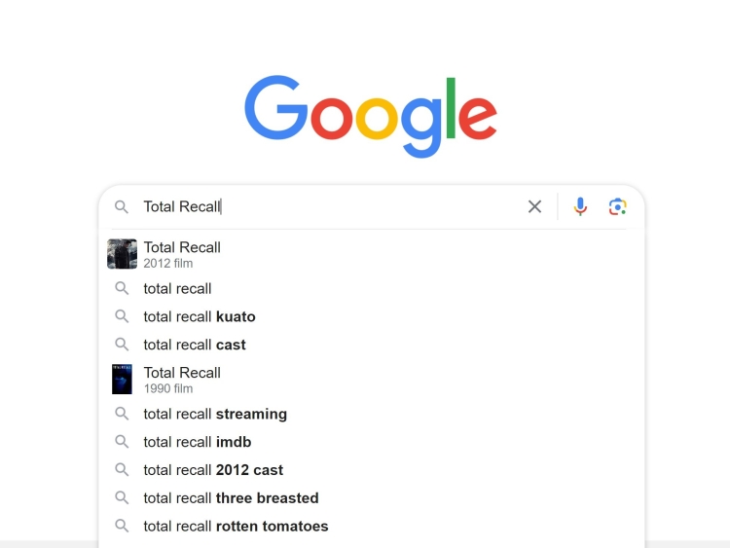The width and height of the screenshot is (730, 548).
Task: Open Total Recall 1990 film poster thumbnail
Action: [122, 379]
